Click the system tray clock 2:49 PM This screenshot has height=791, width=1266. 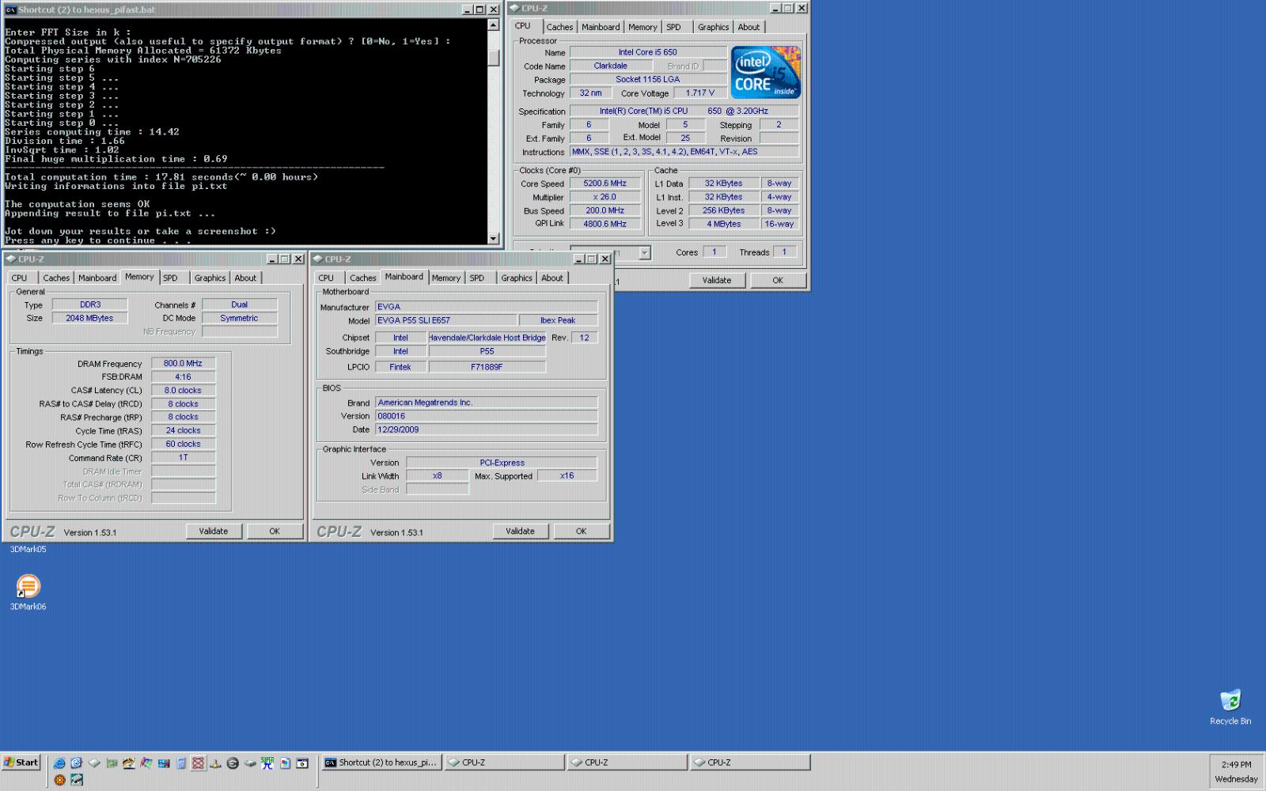click(1236, 765)
